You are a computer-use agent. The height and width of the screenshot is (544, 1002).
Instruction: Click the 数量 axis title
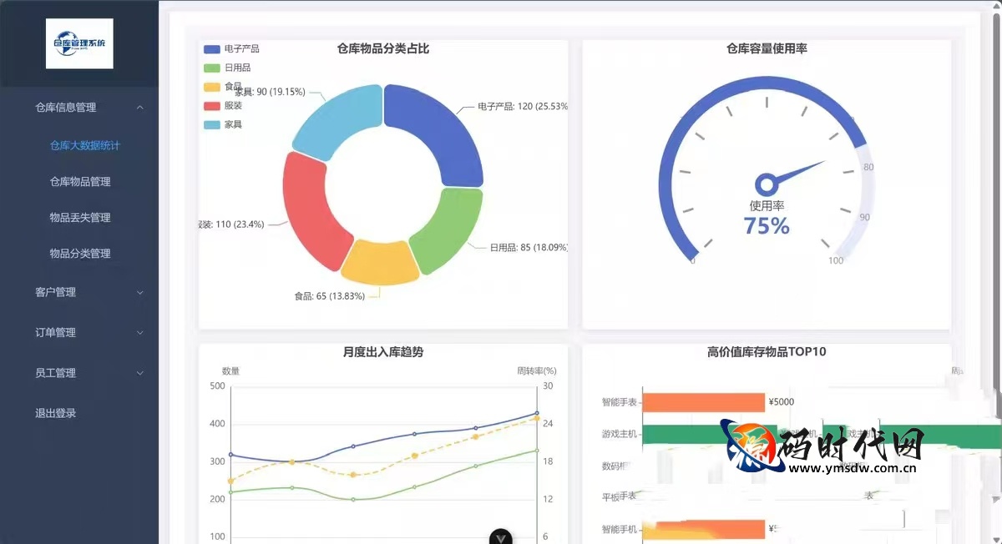(230, 371)
